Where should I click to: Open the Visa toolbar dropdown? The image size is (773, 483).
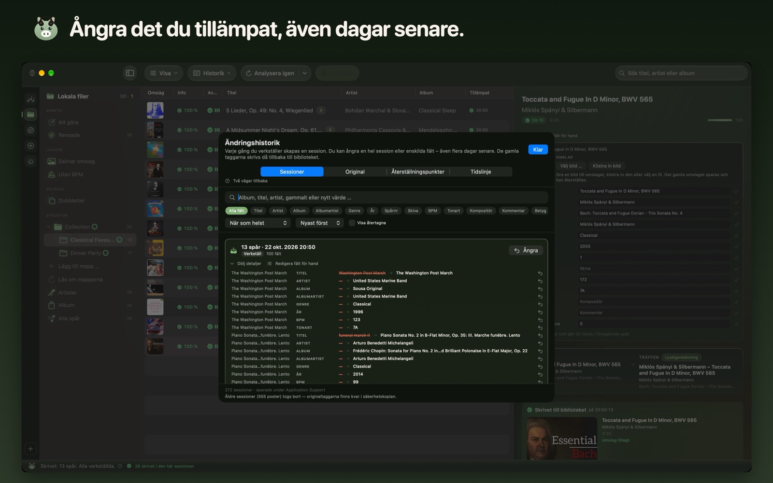(163, 73)
